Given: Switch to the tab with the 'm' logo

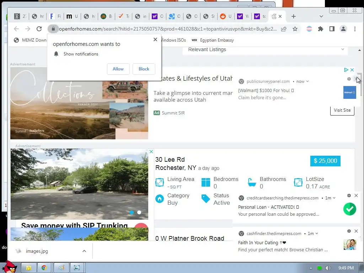Looking at the screenshot, I should coord(72,16).
